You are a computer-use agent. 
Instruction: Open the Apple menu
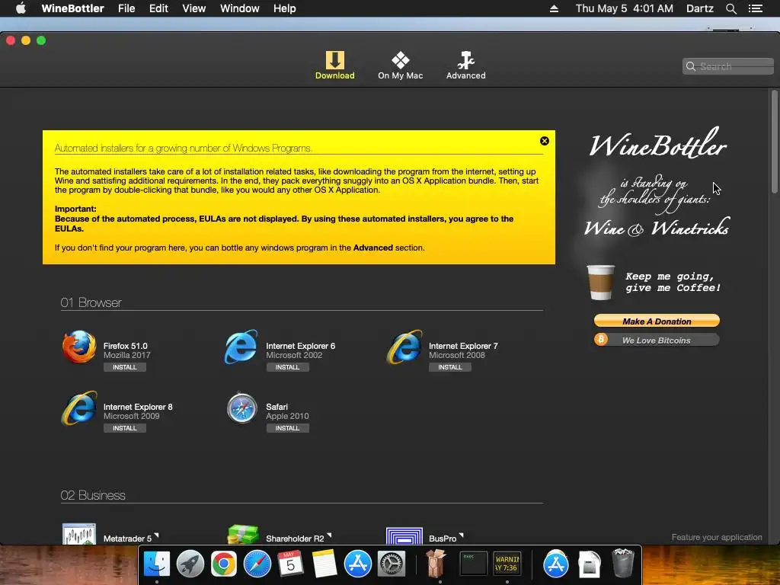click(x=21, y=8)
